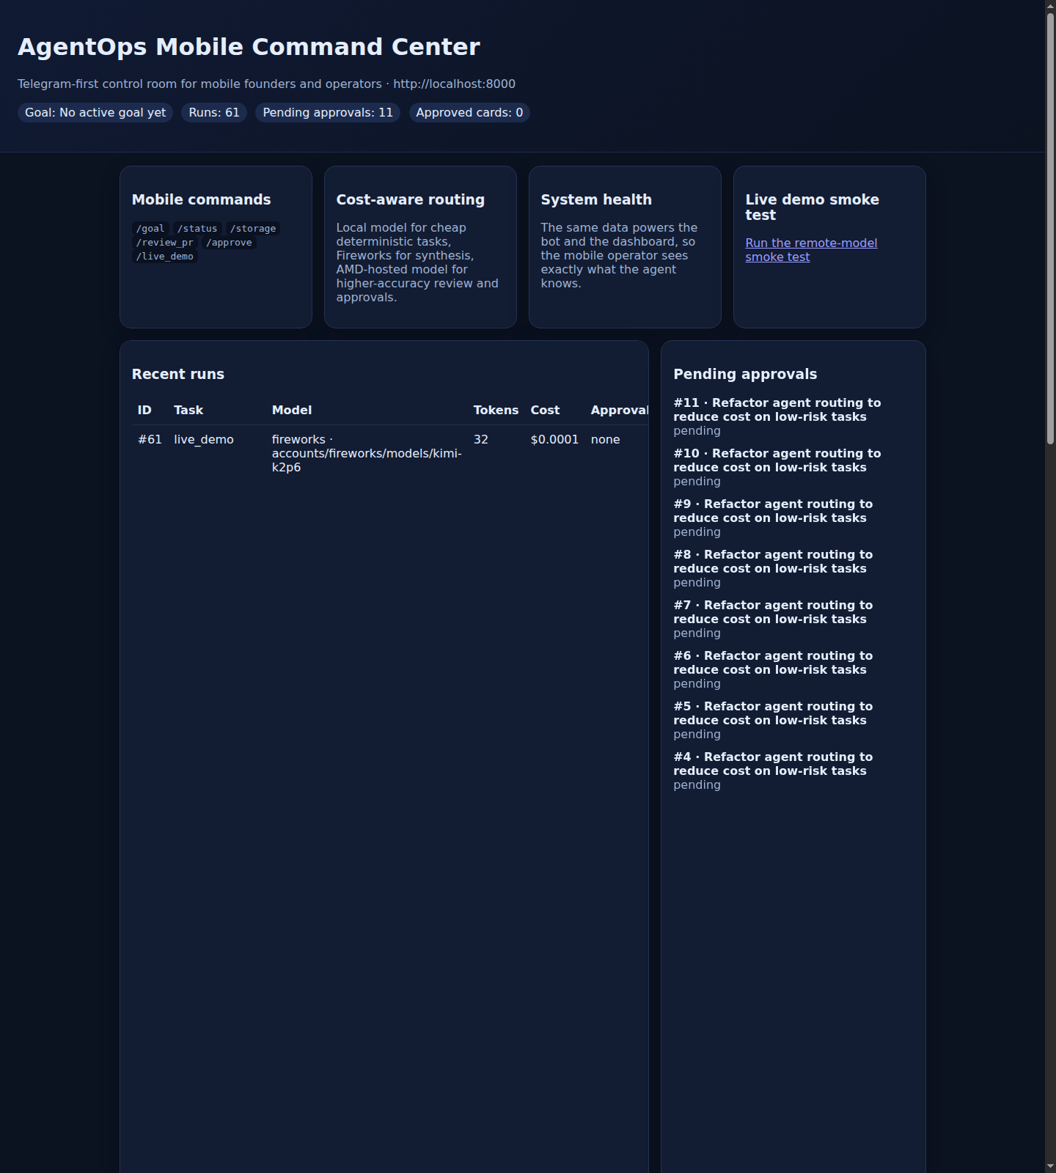
Task: Click the 'Runs: 61' badge
Action: [214, 113]
